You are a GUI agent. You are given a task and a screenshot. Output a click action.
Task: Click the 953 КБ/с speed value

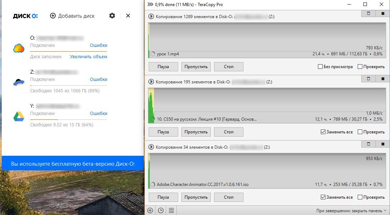coord(374,158)
